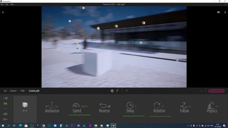Open Twinmotion from the Windows taskbar
The height and width of the screenshot is (128, 228).
click(x=113, y=126)
